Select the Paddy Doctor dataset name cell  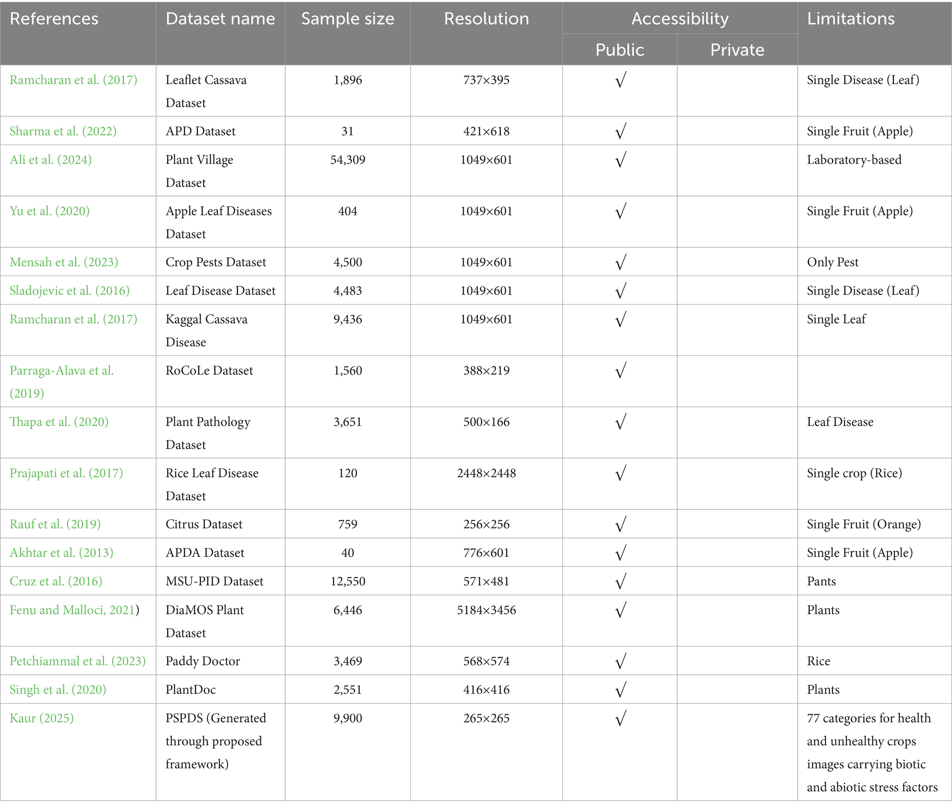203,661
